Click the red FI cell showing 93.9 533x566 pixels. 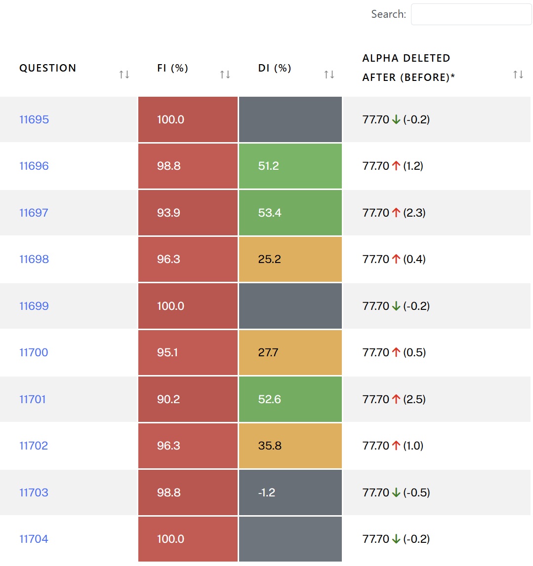[x=188, y=213]
